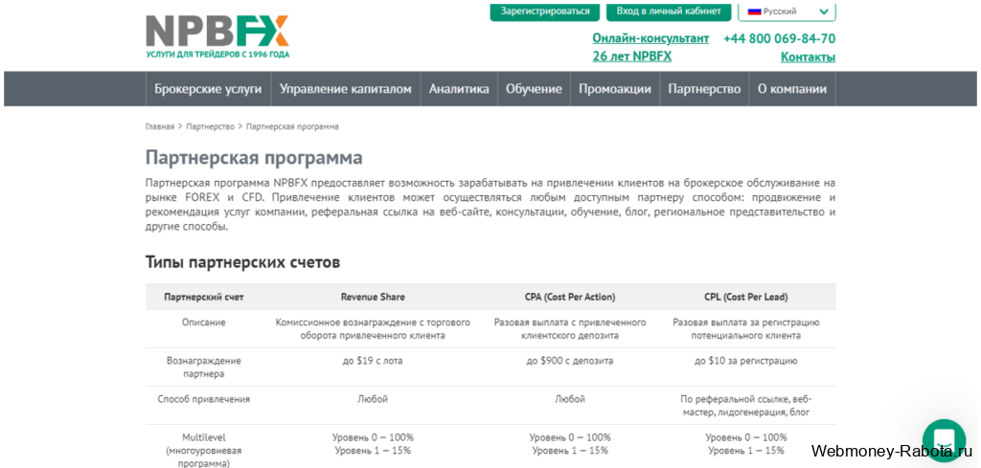Click Вознаграждение партнера row label
The width and height of the screenshot is (981, 468).
click(x=204, y=368)
